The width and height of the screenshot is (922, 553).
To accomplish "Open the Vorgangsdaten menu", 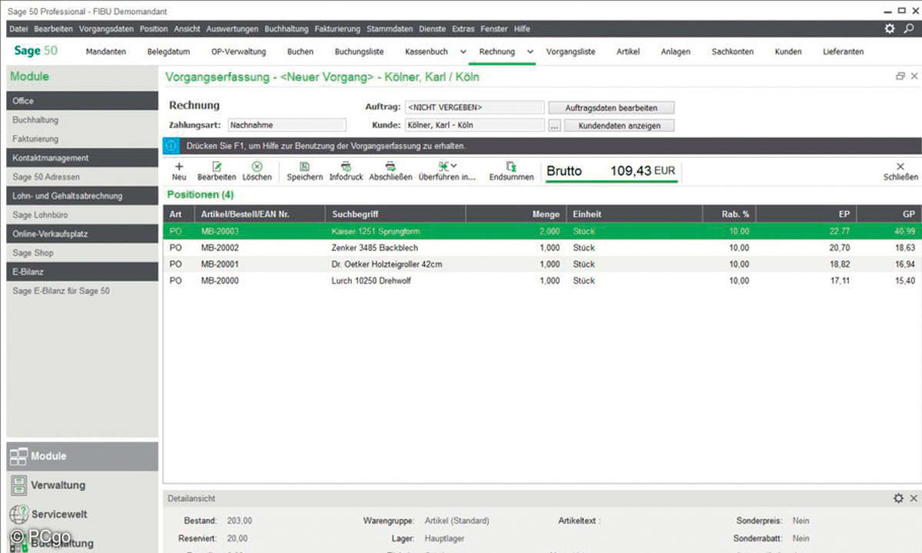I will point(105,28).
